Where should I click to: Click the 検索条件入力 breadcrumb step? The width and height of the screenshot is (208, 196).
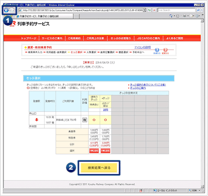click(35, 52)
